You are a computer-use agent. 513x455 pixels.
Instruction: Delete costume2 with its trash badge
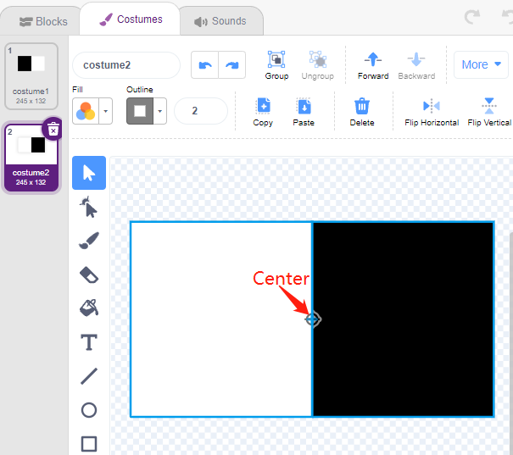pos(53,129)
